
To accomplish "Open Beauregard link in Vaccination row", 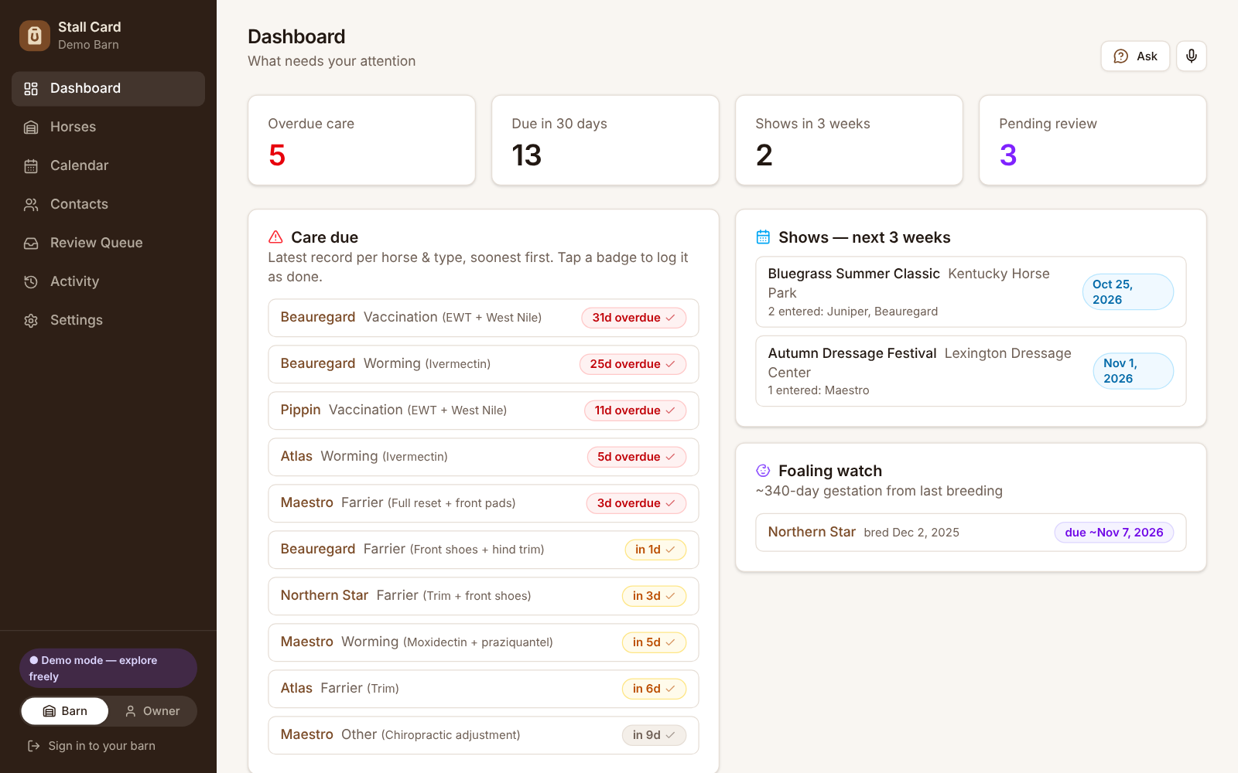I will [x=318, y=317].
